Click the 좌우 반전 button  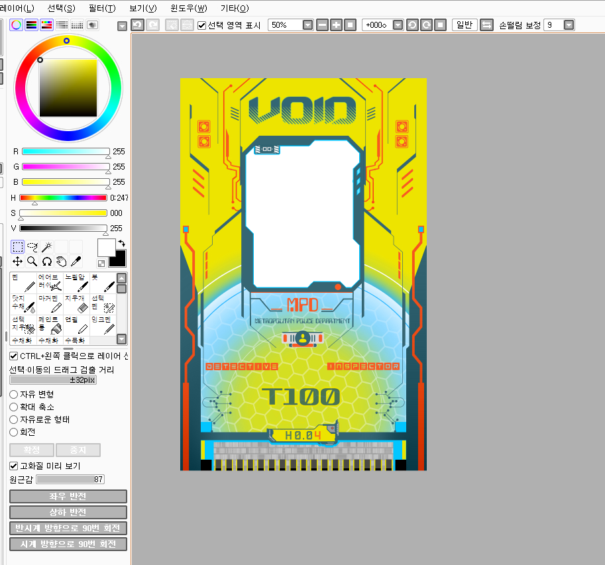pos(68,496)
